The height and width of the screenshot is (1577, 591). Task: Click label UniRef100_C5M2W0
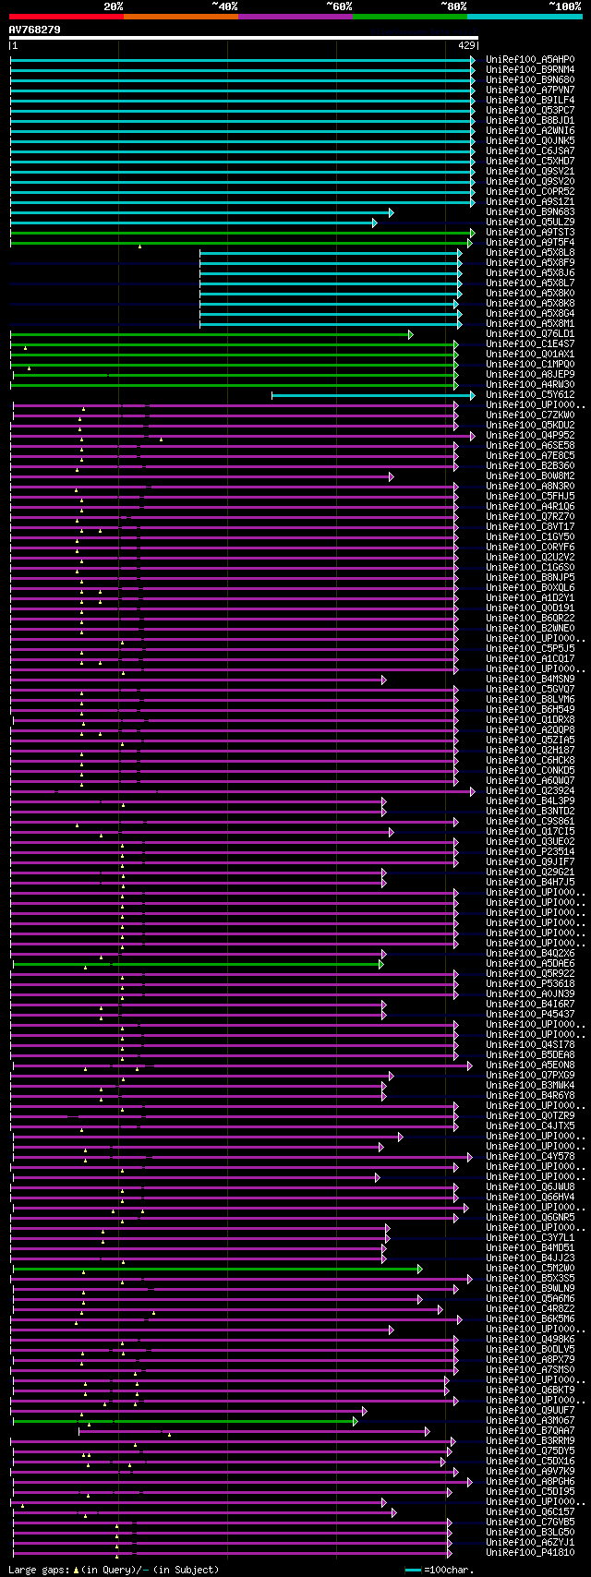tap(530, 1269)
